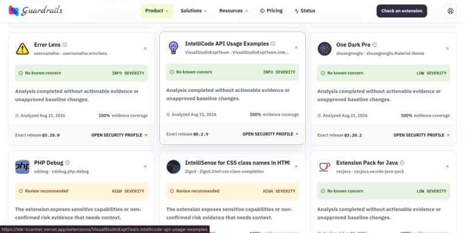The image size is (465, 233).
Task: Click IntelliSense for CSS class names title
Action: click(238, 163)
